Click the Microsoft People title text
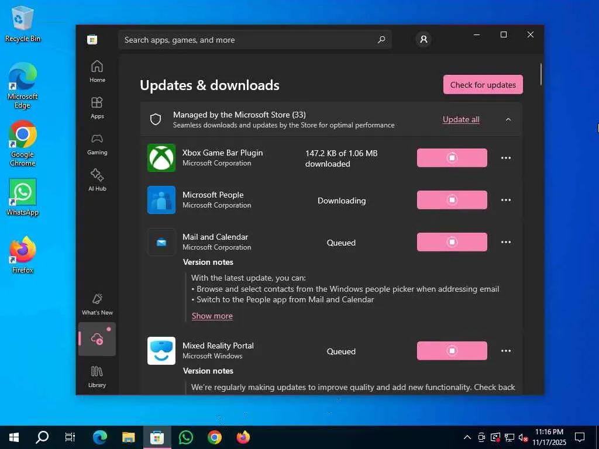Viewport: 599px width, 449px height. tap(213, 195)
